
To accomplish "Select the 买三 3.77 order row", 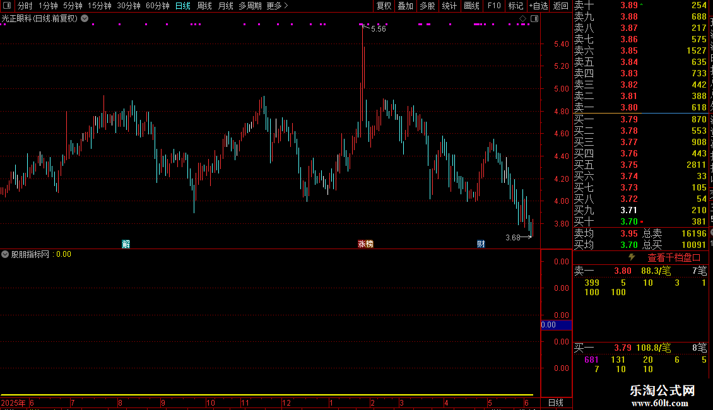I will 640,142.
